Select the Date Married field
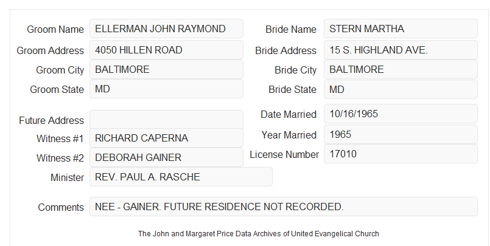 pyautogui.click(x=401, y=114)
